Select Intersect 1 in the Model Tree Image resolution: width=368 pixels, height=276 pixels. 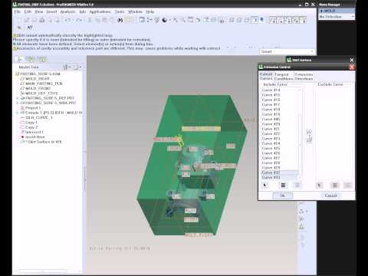(x=34, y=132)
